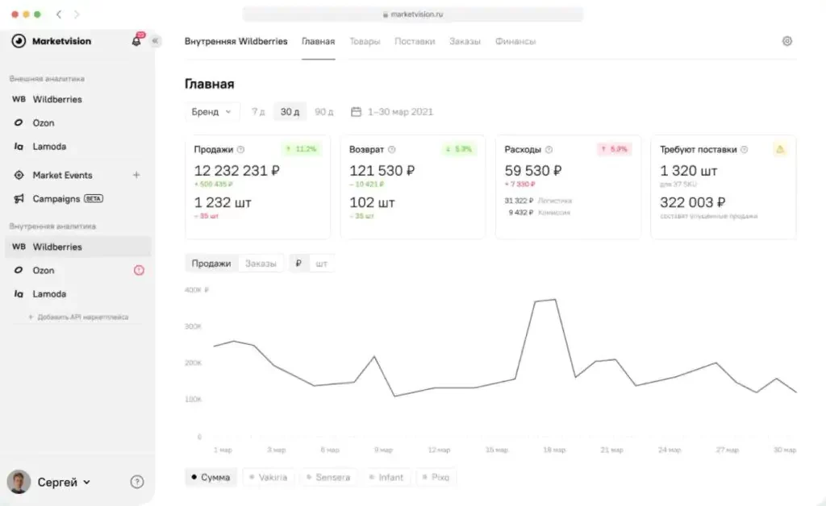Open the settings gear icon

(787, 41)
